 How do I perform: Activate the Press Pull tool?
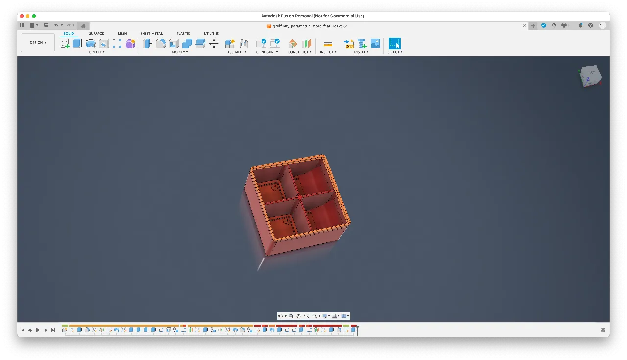pyautogui.click(x=147, y=44)
